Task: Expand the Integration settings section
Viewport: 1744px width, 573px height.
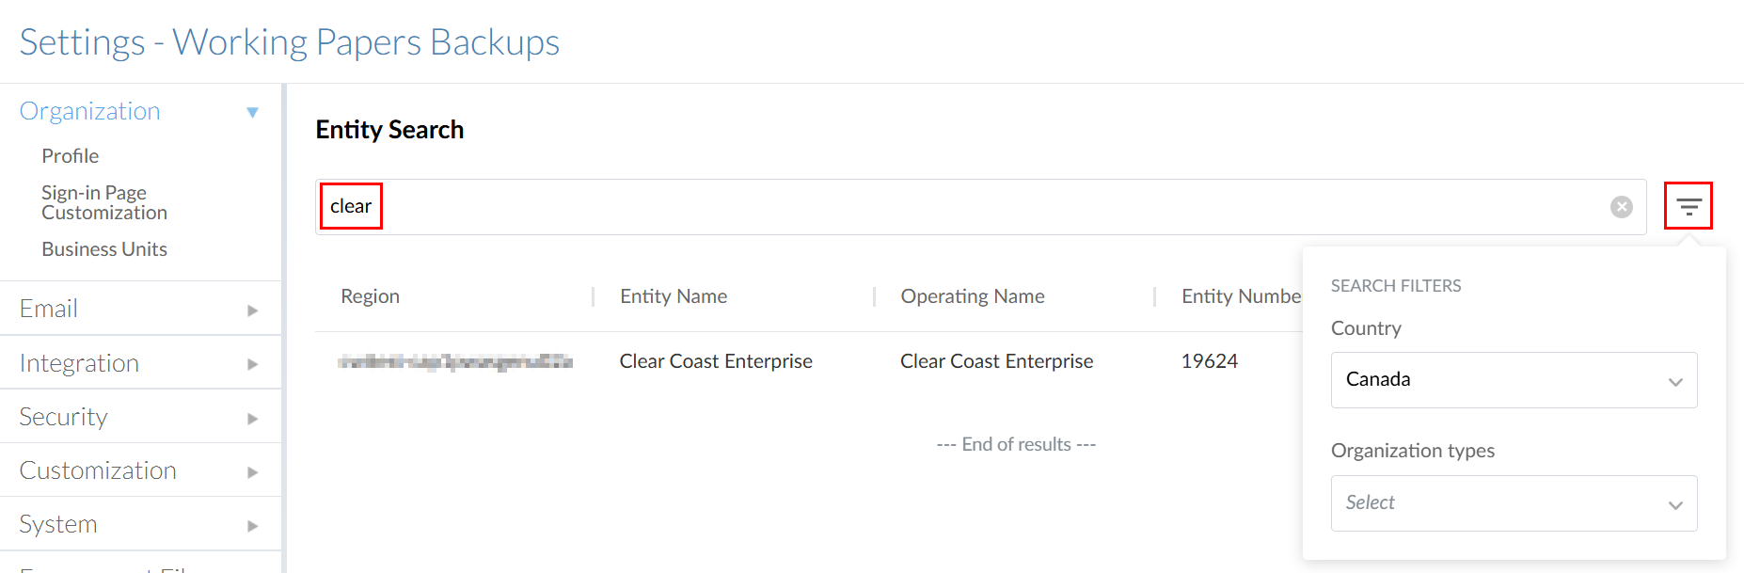Action: pos(252,364)
